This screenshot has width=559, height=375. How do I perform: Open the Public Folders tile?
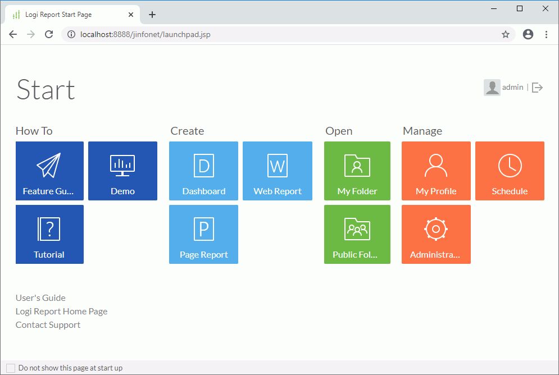pyautogui.click(x=357, y=234)
